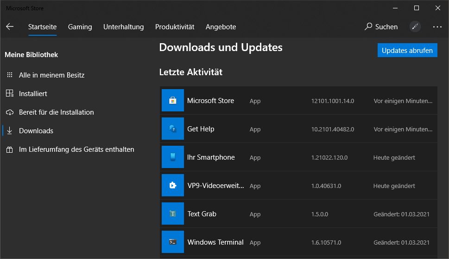Click version 1.0.40631.0
The height and width of the screenshot is (259, 449).
(x=326, y=186)
